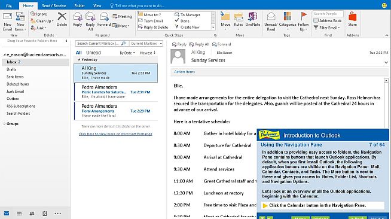Click the Action Items link
Image resolution: width=391 pixels, height=219 pixels.
185,72
